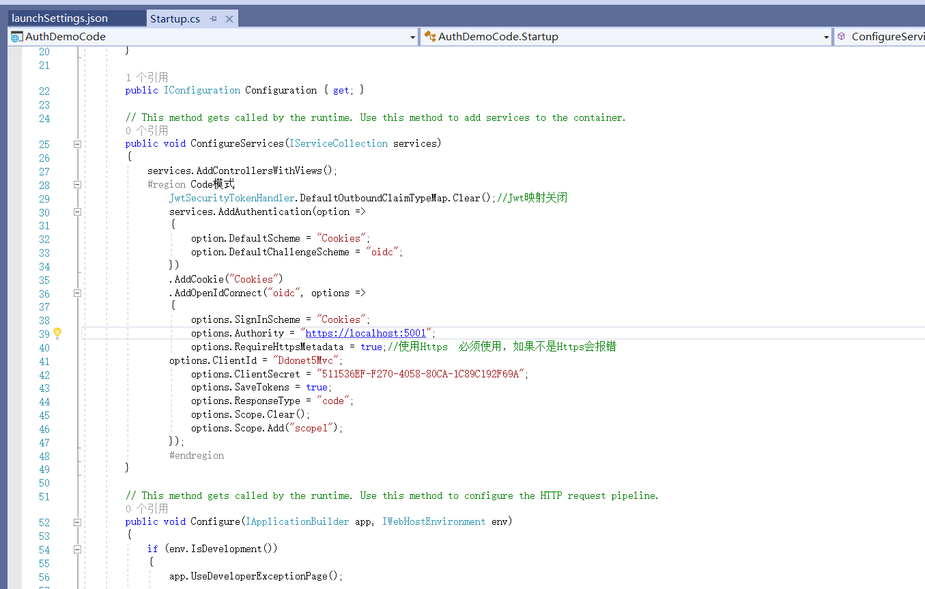925x589 pixels.
Task: Click IApplicationBuilder on line 52
Action: pyautogui.click(x=298, y=521)
